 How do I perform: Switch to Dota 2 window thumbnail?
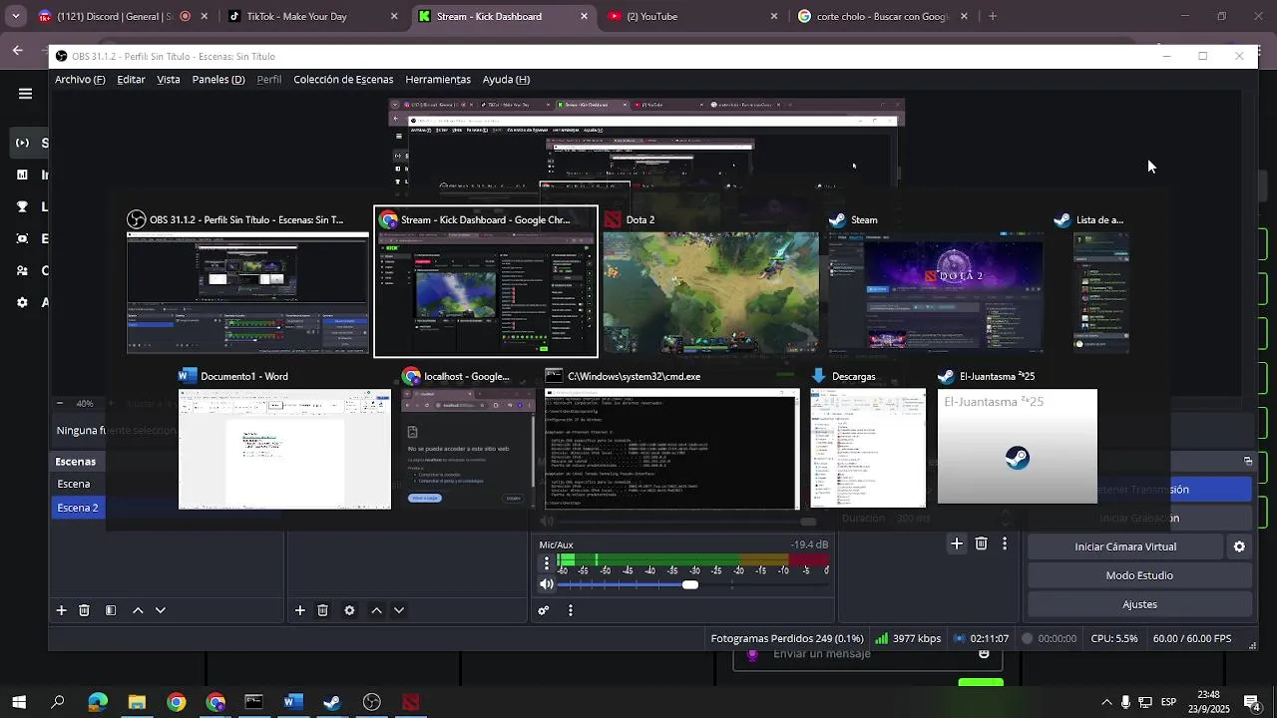pyautogui.click(x=710, y=282)
